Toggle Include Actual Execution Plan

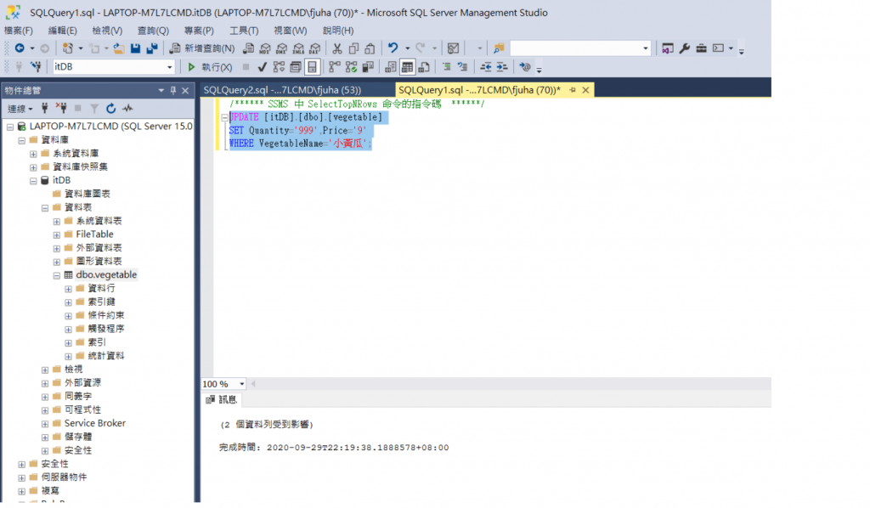335,67
